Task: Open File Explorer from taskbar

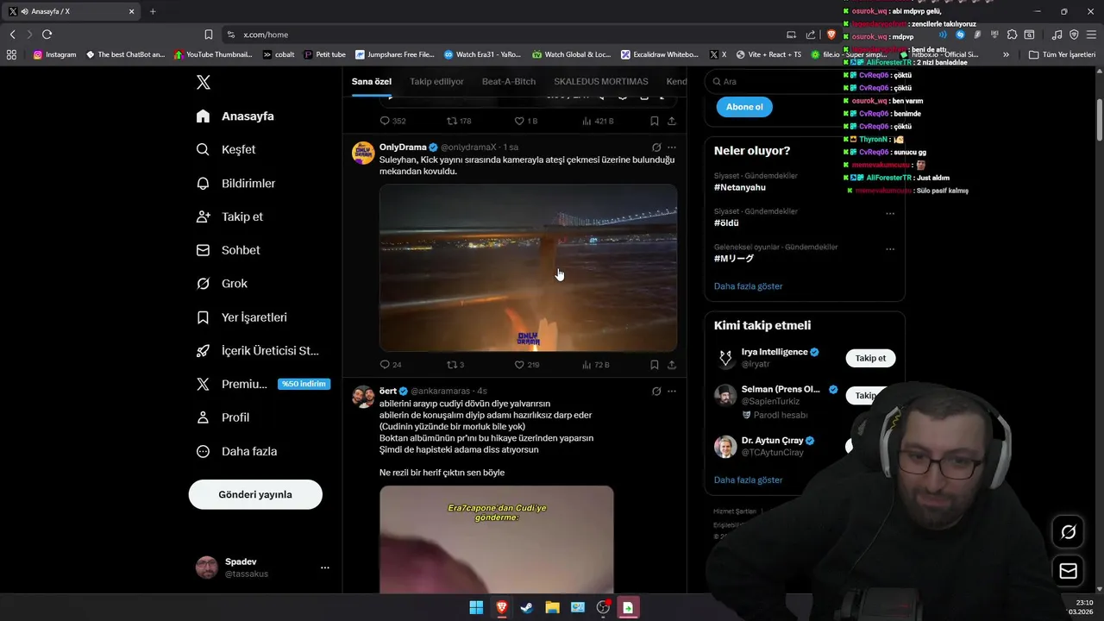Action: click(552, 607)
